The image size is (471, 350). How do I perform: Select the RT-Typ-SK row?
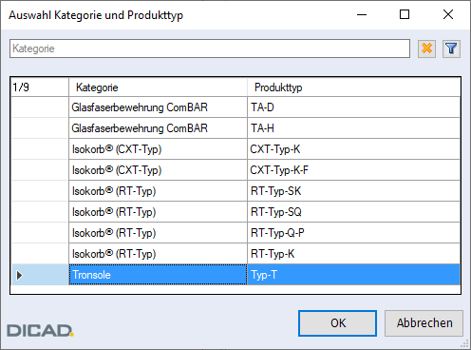click(235, 191)
